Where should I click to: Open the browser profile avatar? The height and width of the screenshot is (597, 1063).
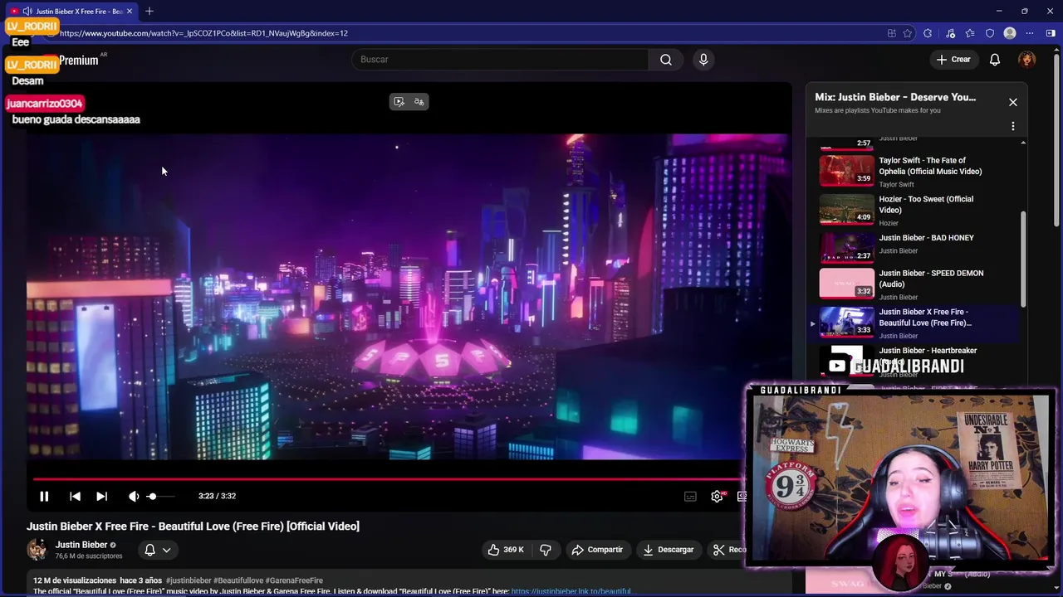click(x=1010, y=33)
